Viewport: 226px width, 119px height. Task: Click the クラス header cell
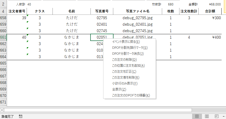point(40,11)
